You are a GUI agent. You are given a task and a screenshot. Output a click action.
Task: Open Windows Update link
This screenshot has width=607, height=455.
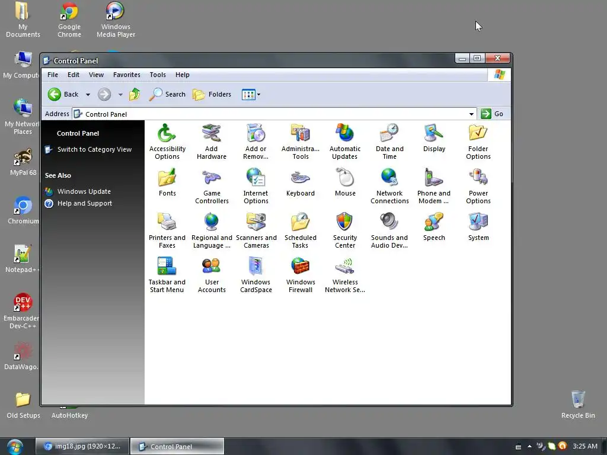tap(84, 191)
